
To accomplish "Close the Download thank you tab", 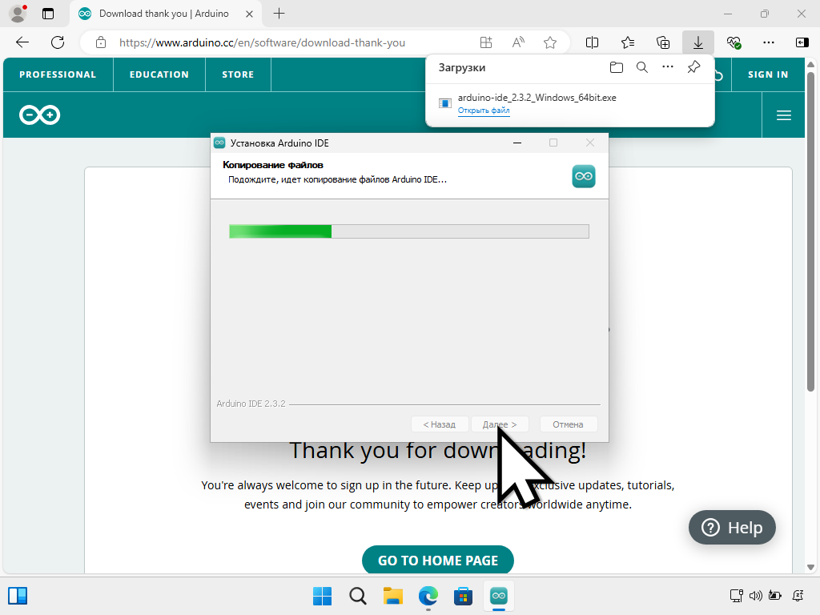I will pyautogui.click(x=250, y=14).
